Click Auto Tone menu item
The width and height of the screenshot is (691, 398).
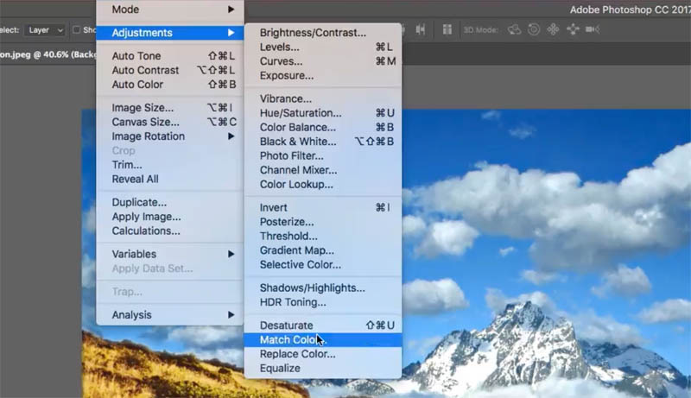(x=170, y=56)
